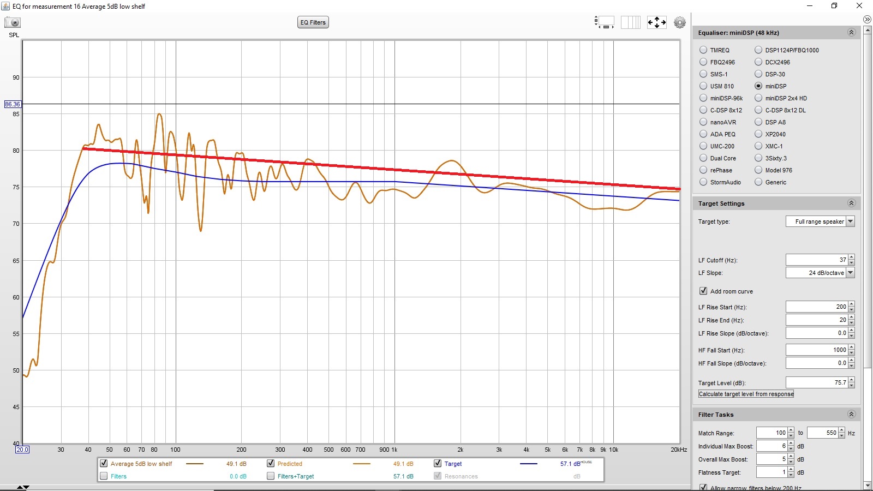Select DSP1124P/FBQ1000 equaliser
873x491 pixels.
pyautogui.click(x=758, y=50)
